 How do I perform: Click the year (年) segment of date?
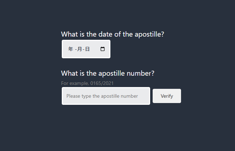tap(71, 49)
